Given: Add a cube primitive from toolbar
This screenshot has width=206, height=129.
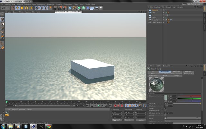Looking at the screenshot, I should (x=70, y=8).
